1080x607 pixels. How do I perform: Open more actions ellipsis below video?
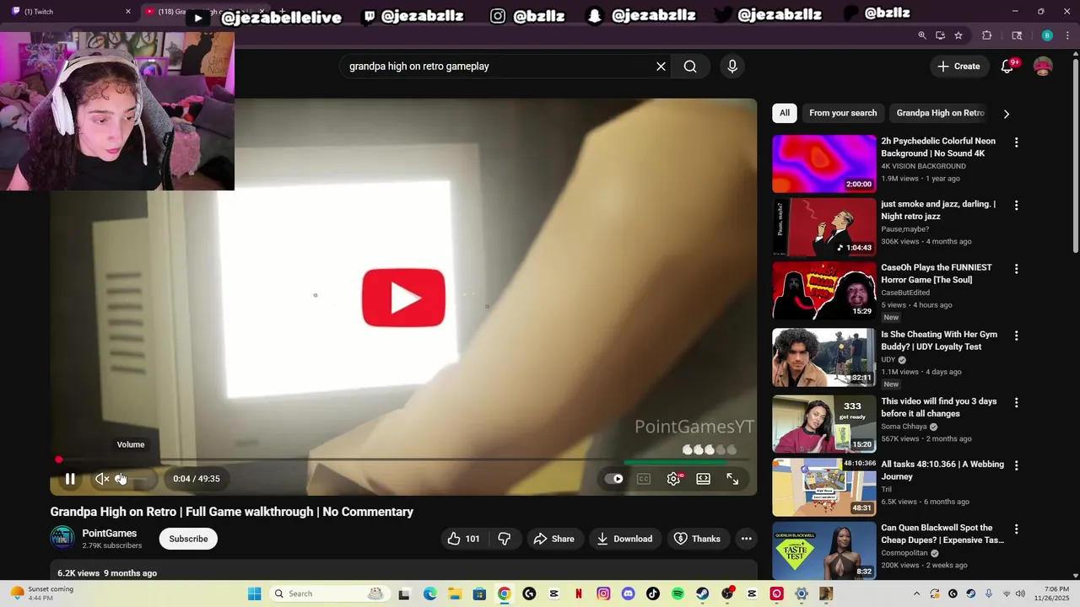(x=746, y=539)
